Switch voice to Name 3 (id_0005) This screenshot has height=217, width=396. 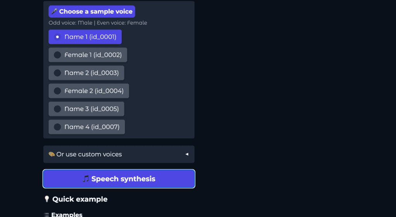tap(91, 109)
